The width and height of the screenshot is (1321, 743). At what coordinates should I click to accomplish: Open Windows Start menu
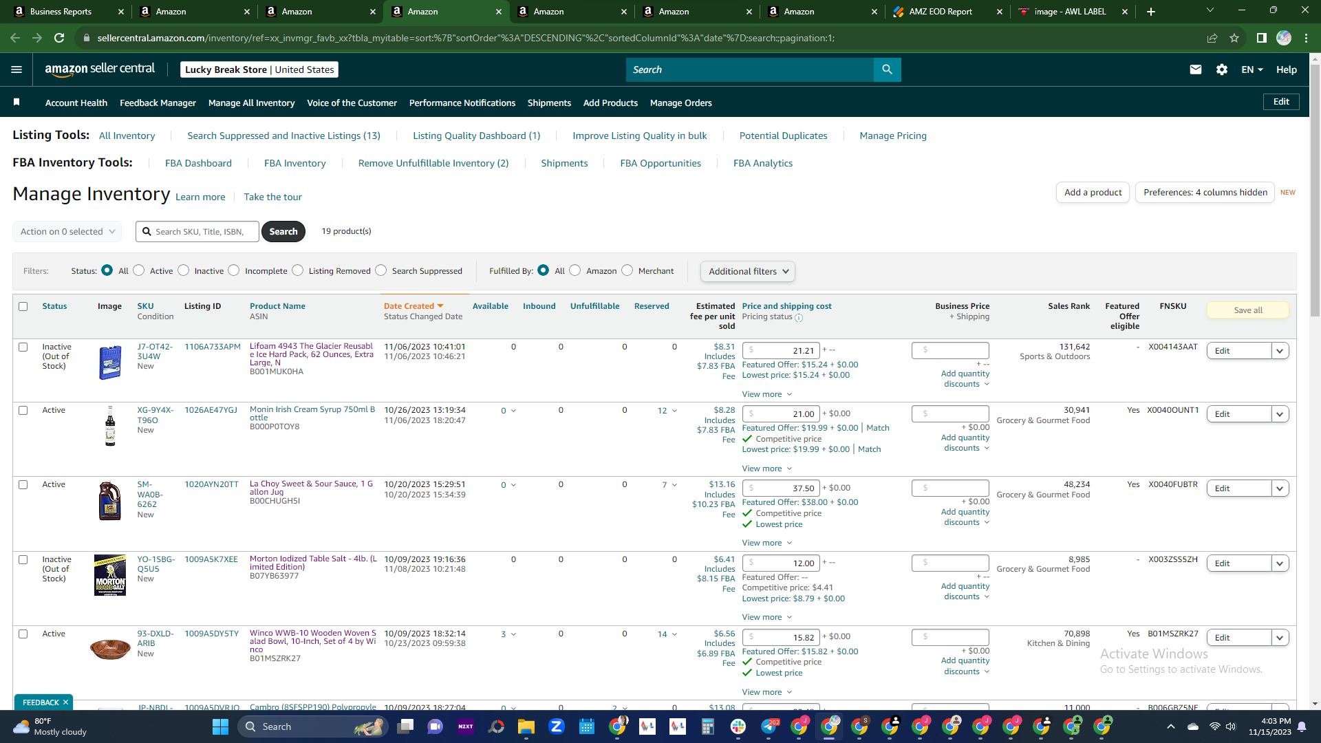coord(220,726)
